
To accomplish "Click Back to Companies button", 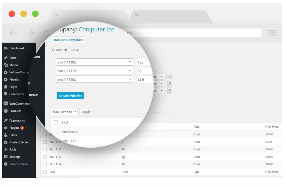I will point(68,40).
